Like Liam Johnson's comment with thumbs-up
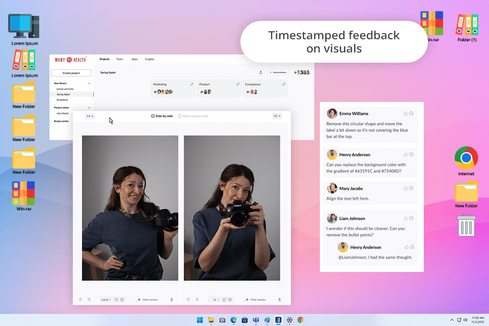 click(406, 218)
